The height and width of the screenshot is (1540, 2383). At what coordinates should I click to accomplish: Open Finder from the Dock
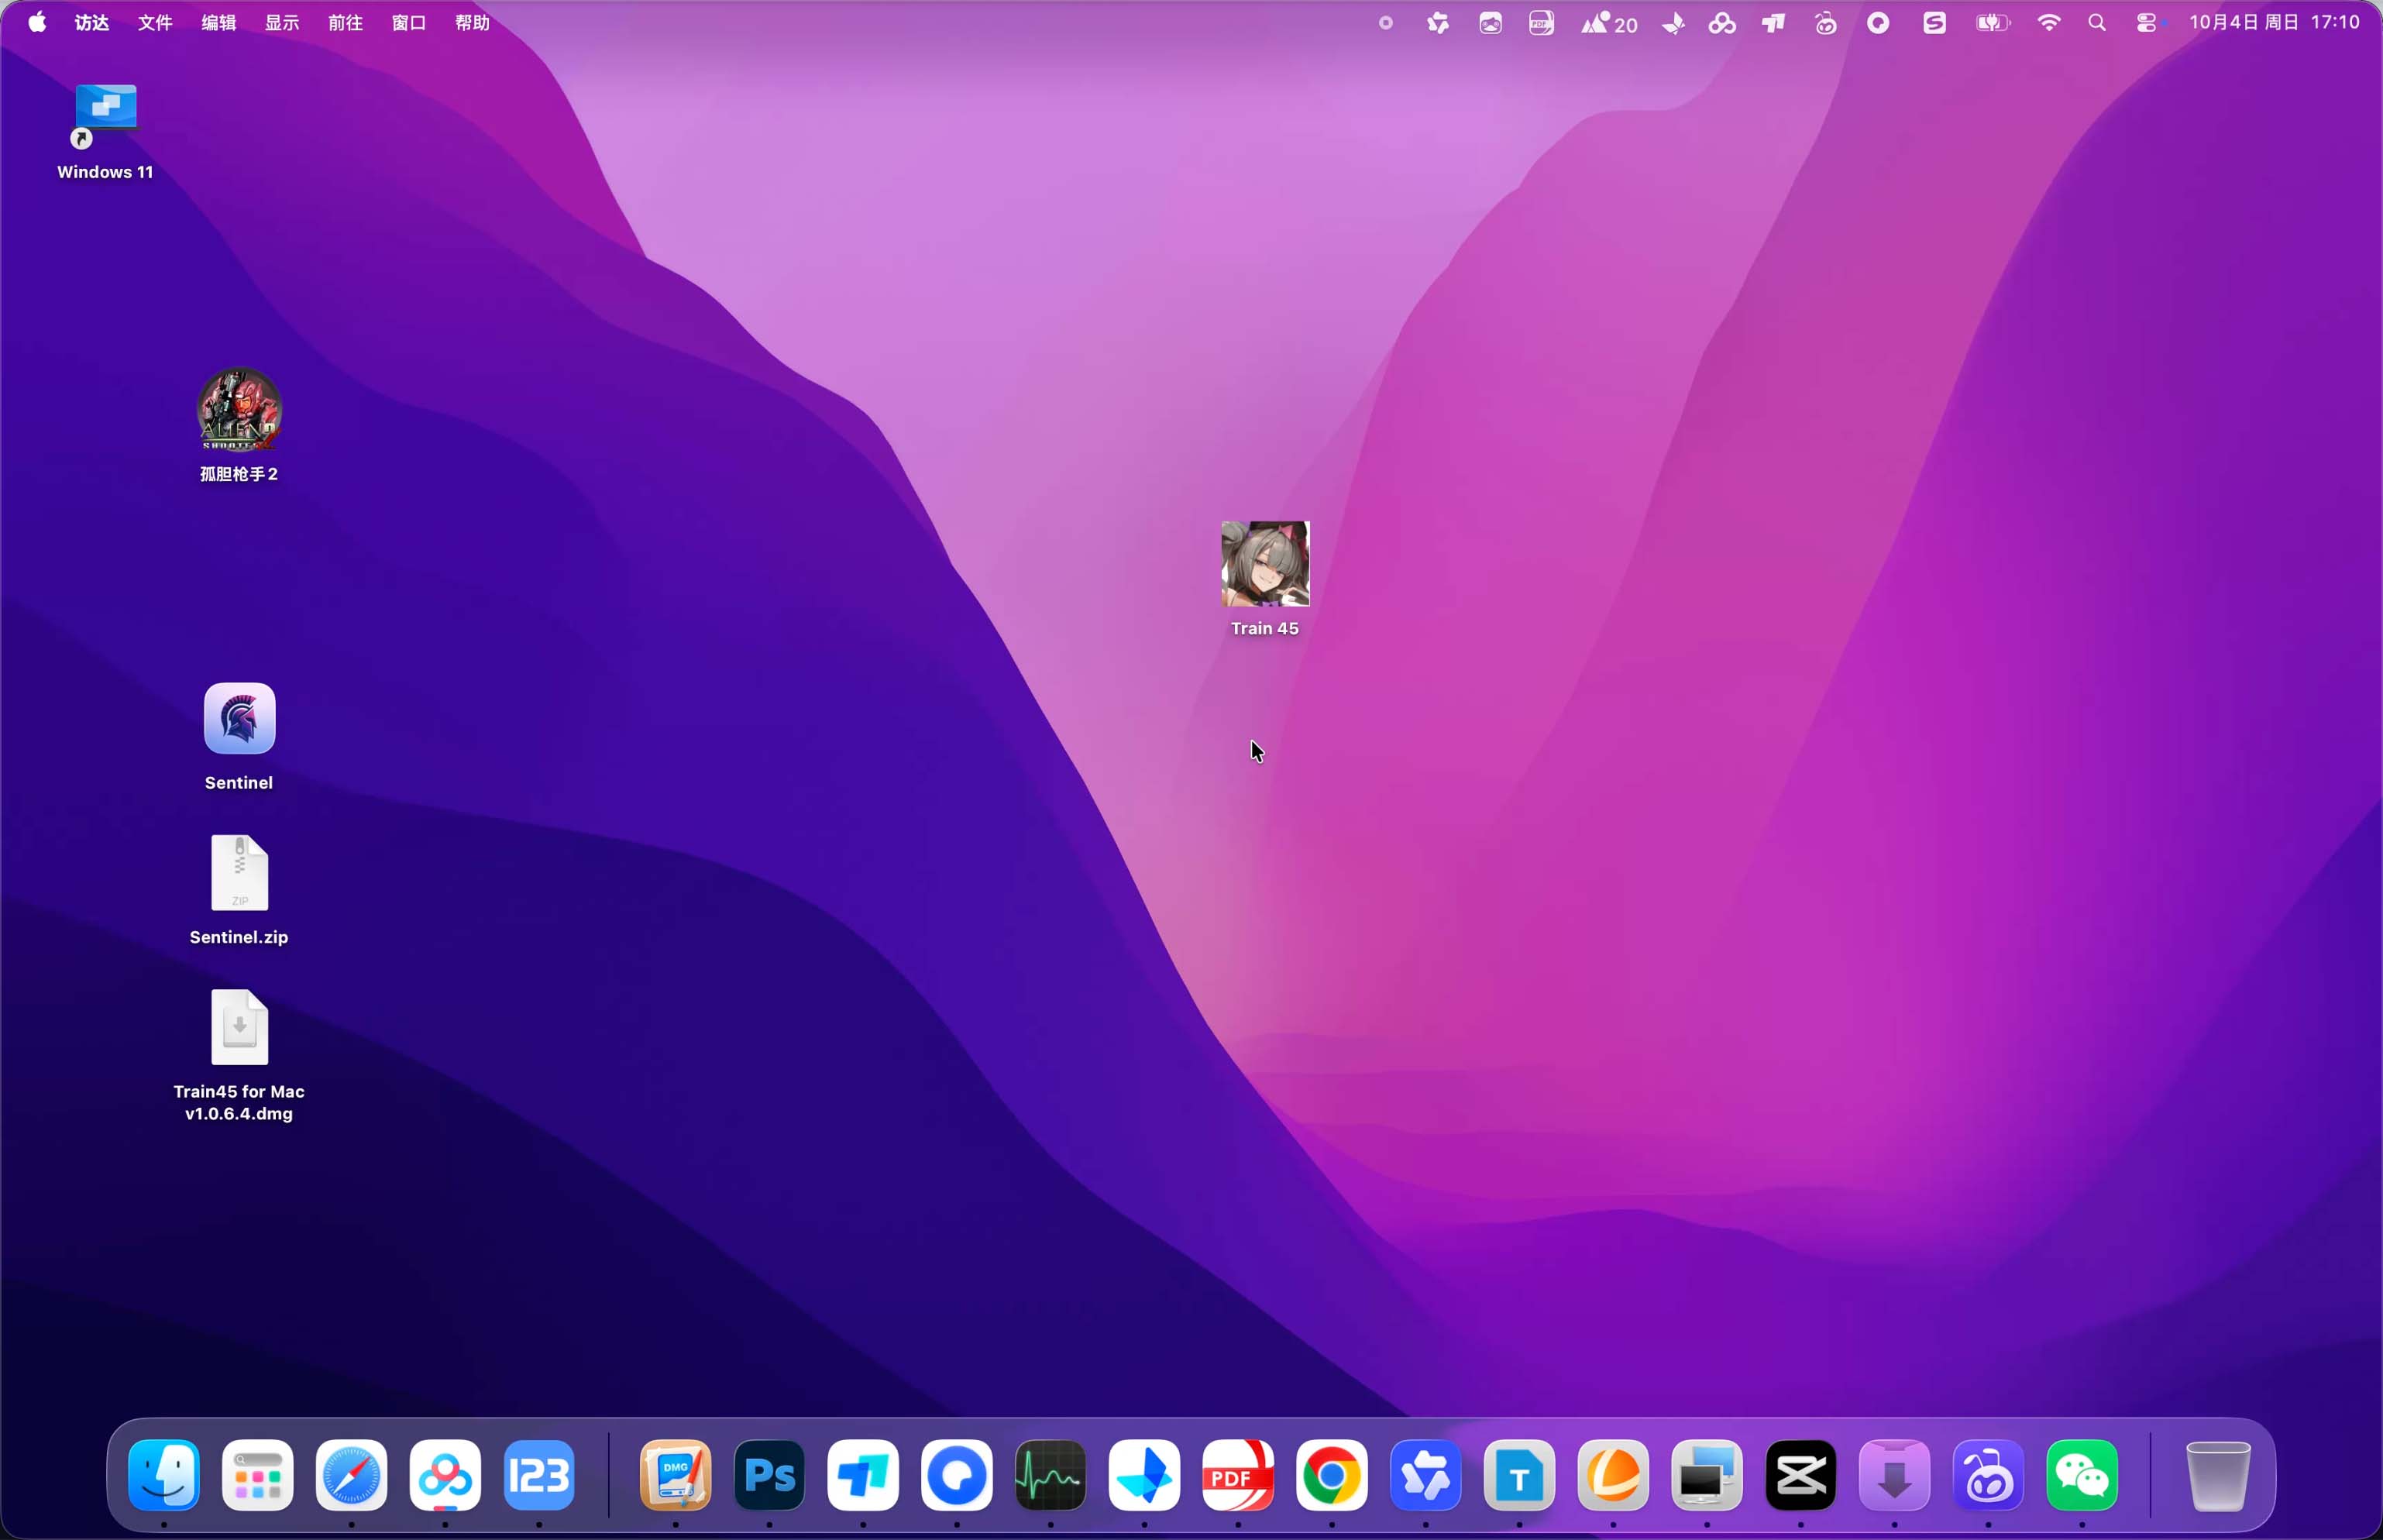164,1475
